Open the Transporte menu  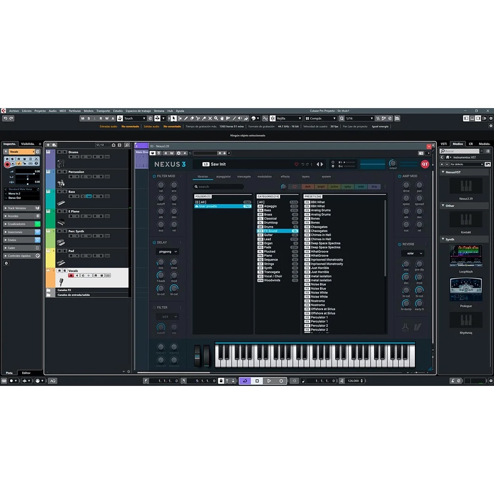[x=103, y=111]
